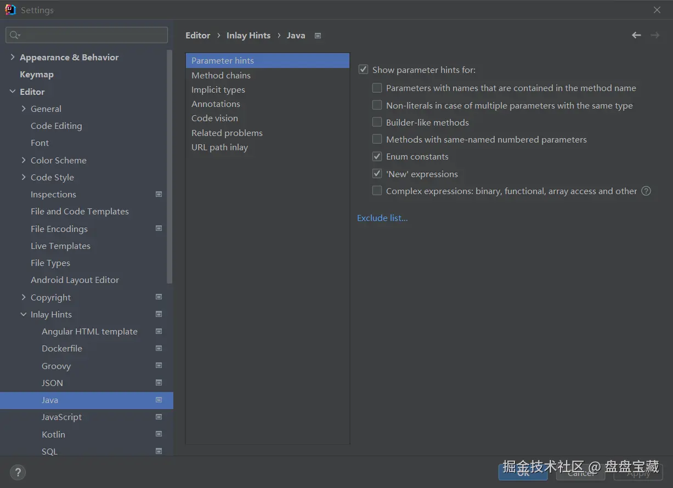Viewport: 673px width, 488px height.
Task: Collapse the Editor section
Action: (13, 92)
